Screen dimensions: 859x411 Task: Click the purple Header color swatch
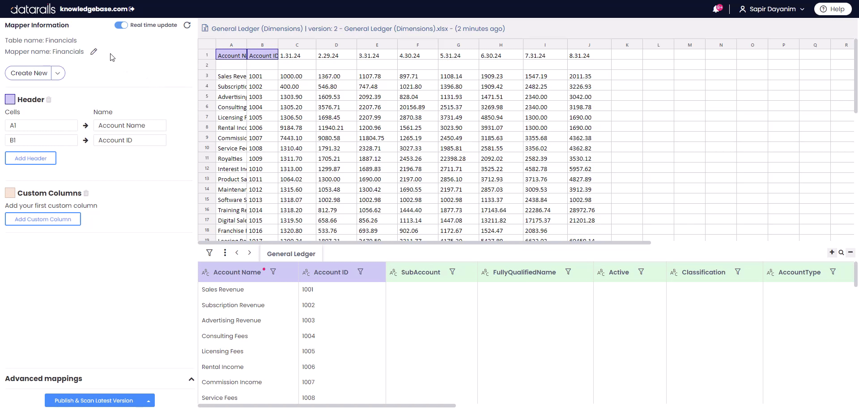coord(10,99)
